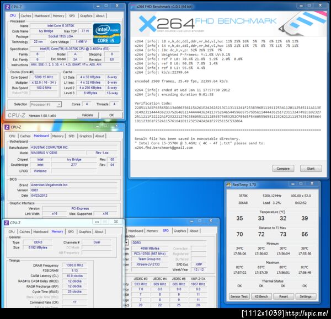Click the Core Speed value 5200.15 MHz
This screenshot has height=319, width=331.
[x=44, y=77]
